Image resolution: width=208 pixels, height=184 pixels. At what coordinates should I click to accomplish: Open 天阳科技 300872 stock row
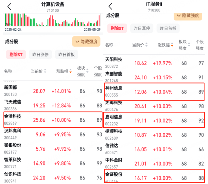[154, 63]
